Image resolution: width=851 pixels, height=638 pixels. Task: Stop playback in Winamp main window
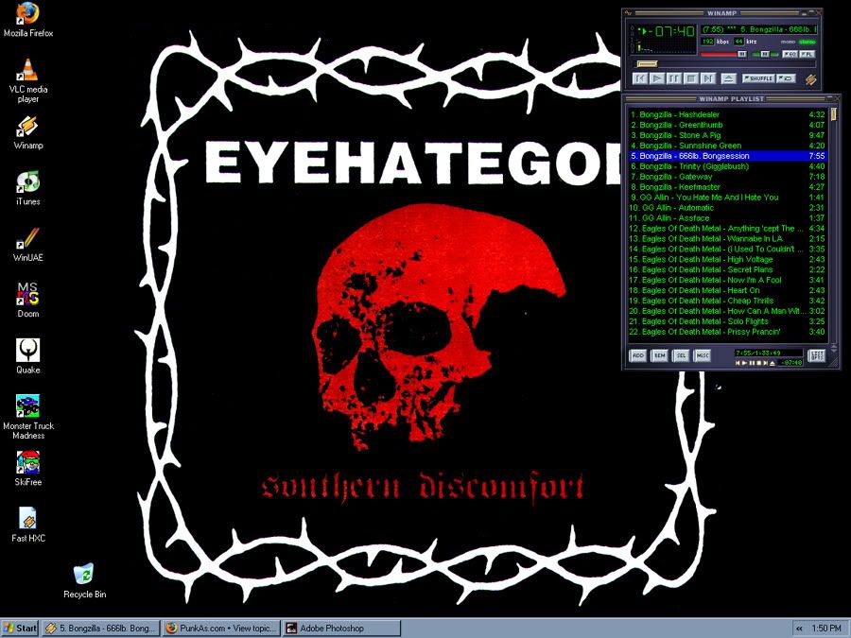691,78
